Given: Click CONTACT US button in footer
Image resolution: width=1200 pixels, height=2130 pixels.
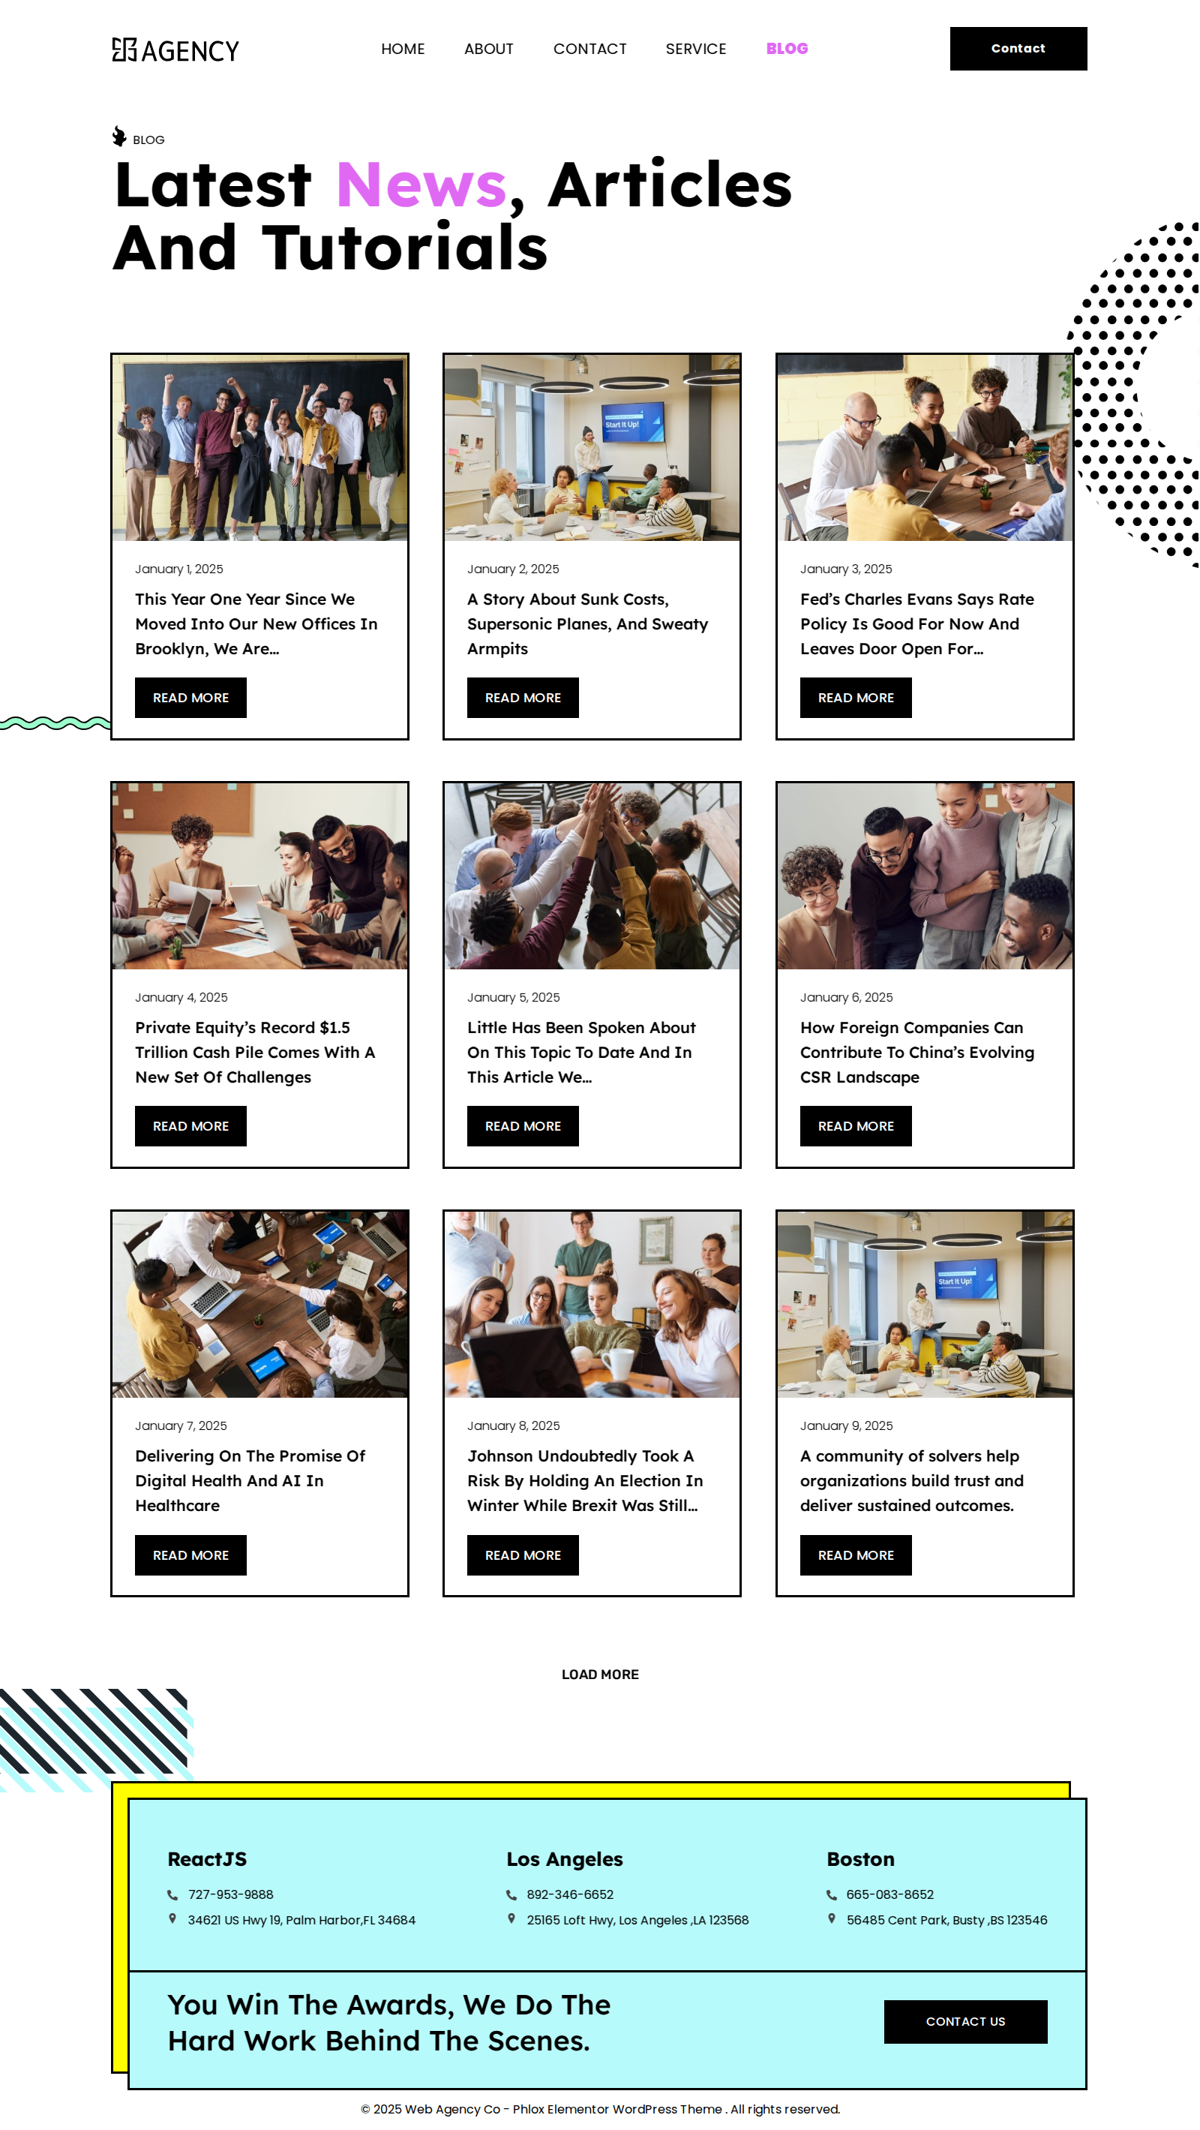Looking at the screenshot, I should point(965,2021).
